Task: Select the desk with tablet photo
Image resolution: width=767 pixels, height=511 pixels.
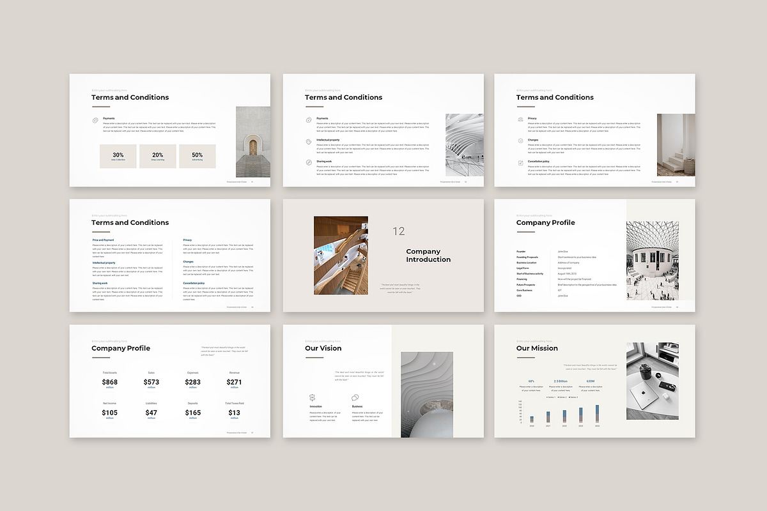Action: (653, 381)
